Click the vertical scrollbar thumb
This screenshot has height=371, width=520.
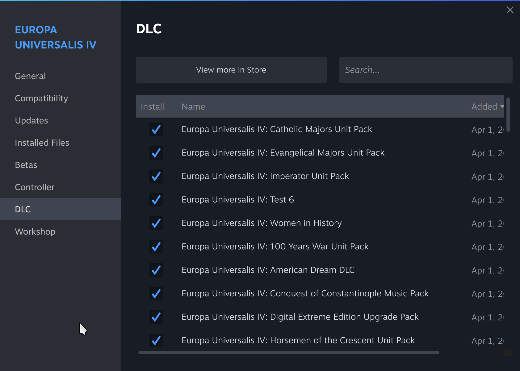(x=508, y=115)
